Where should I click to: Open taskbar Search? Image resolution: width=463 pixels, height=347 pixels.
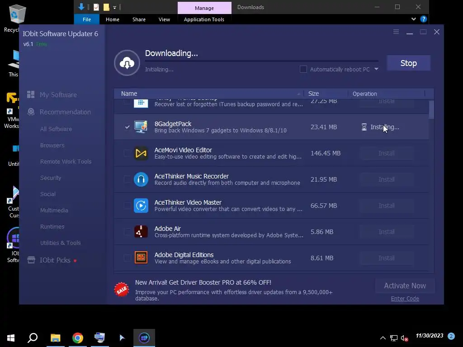(33, 338)
